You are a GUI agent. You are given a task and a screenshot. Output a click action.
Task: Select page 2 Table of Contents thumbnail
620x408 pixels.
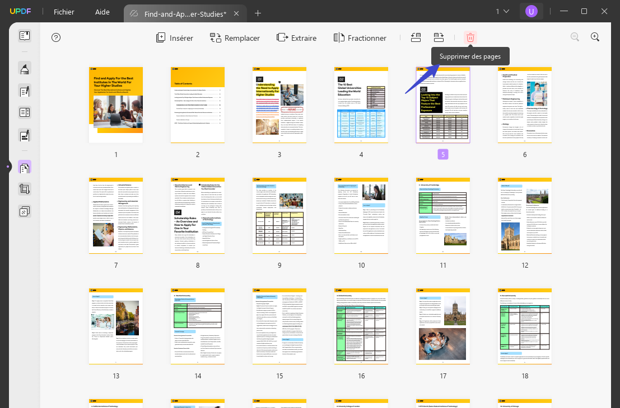click(x=198, y=105)
